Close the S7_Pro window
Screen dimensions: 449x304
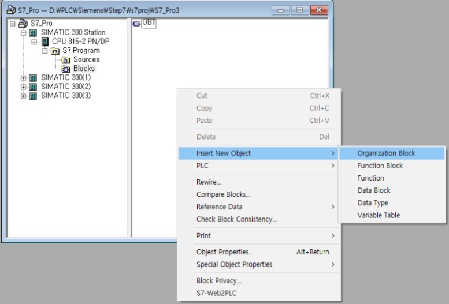[x=319, y=10]
